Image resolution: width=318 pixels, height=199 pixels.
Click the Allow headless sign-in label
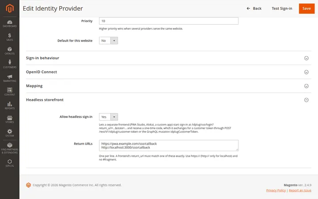(x=76, y=117)
